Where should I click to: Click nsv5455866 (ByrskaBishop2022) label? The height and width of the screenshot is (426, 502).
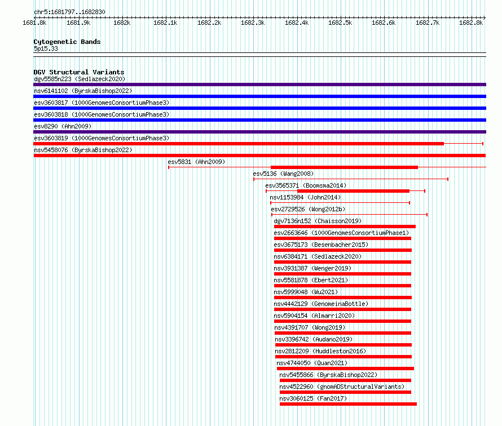[328, 375]
